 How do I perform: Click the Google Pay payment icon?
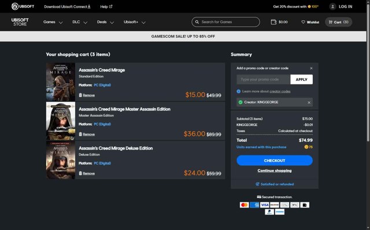click(x=284, y=205)
